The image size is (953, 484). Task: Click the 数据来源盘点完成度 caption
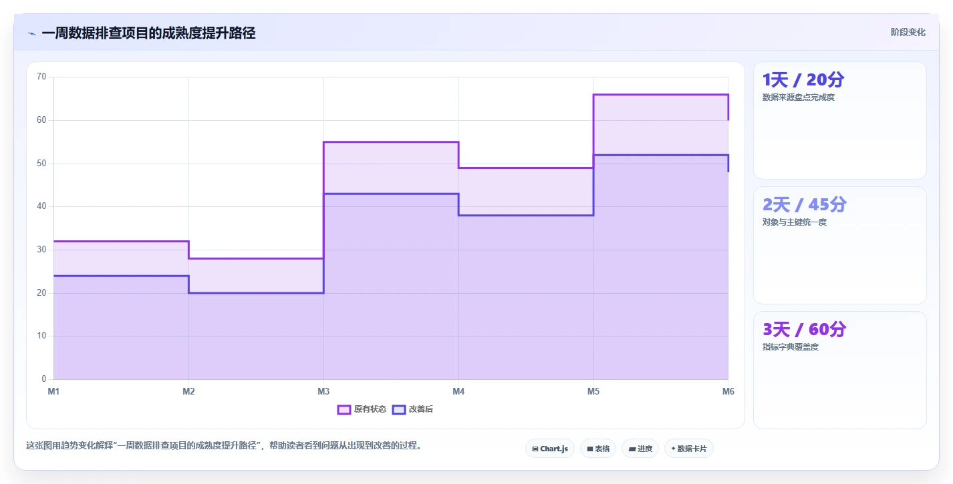click(x=799, y=97)
